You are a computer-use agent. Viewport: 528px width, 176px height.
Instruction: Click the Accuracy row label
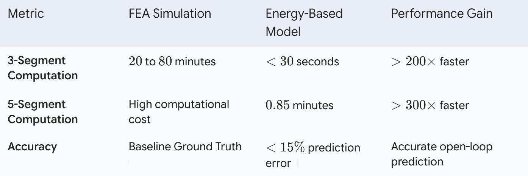pos(32,147)
